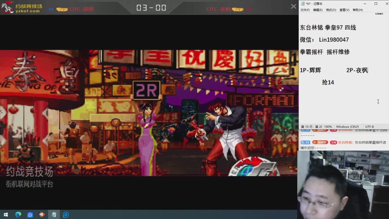Open the 帮助(H) menu in Notepad

coord(357,10)
